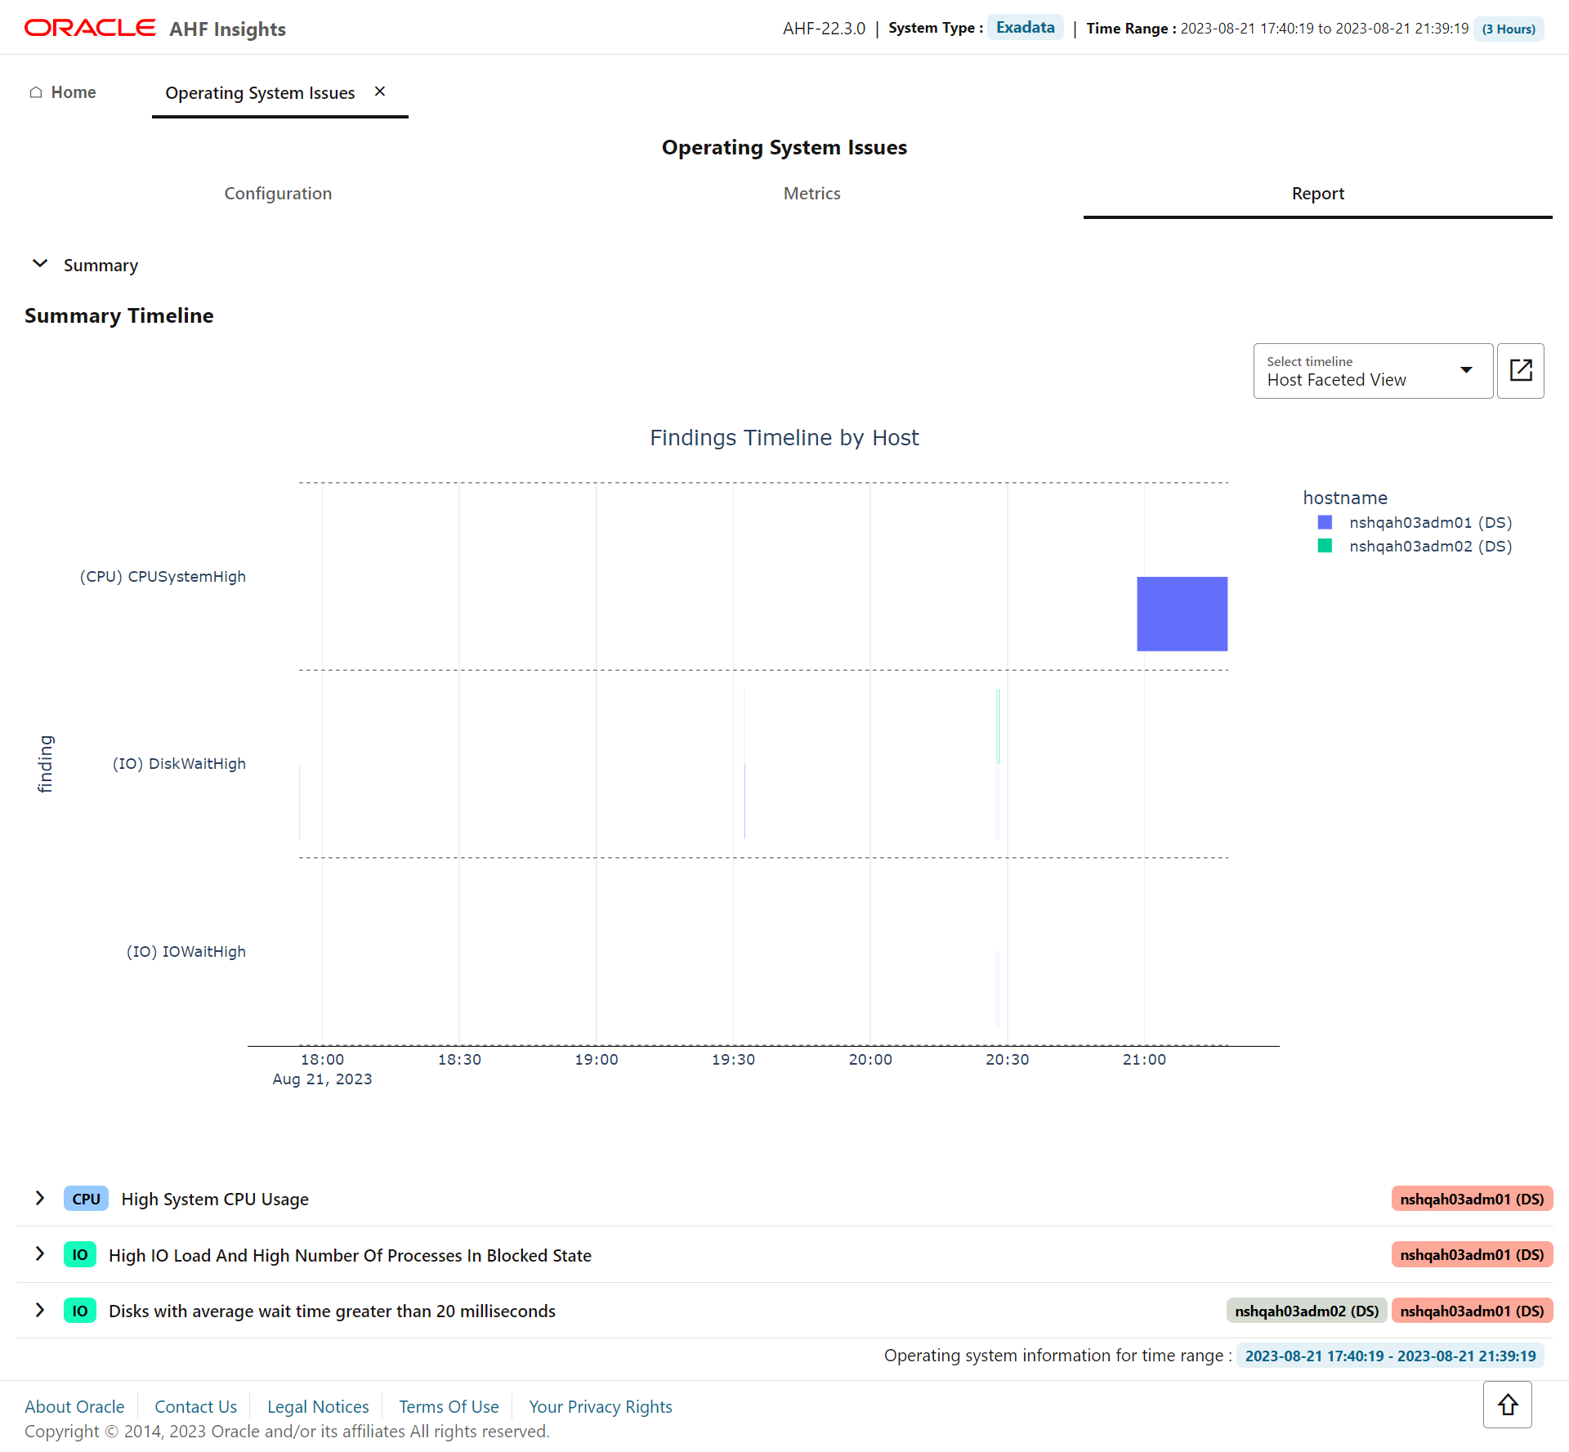
Task: Click the Findings Timeline by Host title
Action: [x=784, y=438]
